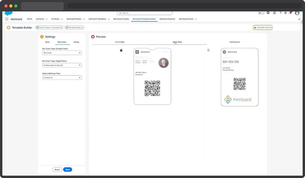This screenshot has width=305, height=178.
Task: Click the pencil edit navigation icon
Action: (x=299, y=19)
